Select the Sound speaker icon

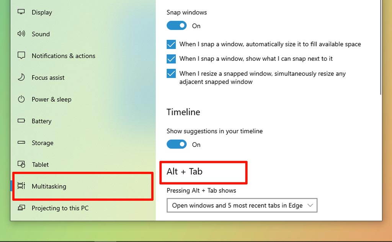pos(21,34)
